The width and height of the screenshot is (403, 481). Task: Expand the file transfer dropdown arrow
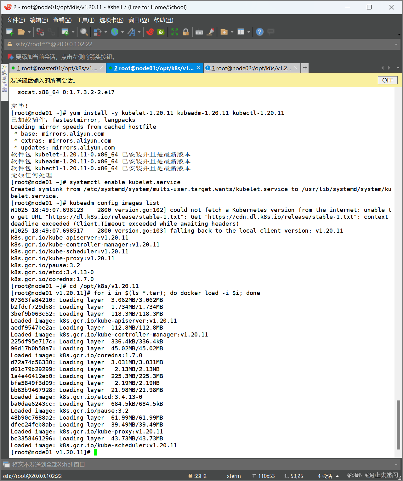pyautogui.click(x=106, y=32)
